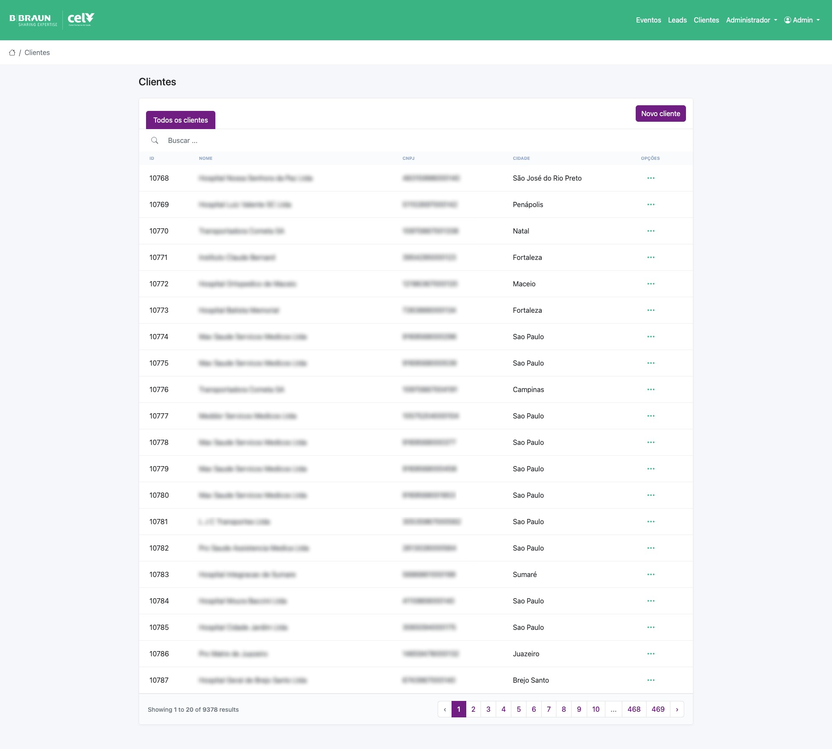Open options menu for client 10768

(650, 178)
